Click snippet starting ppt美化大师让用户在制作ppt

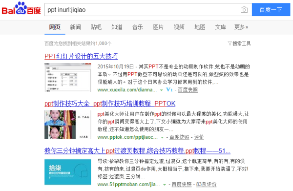[x=173, y=122]
